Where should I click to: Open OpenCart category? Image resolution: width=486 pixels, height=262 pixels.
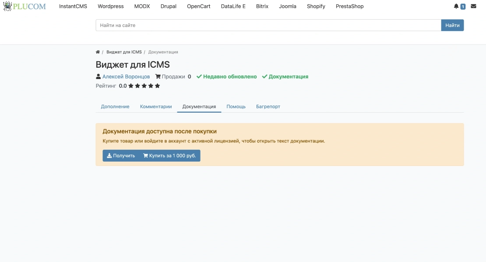(199, 6)
